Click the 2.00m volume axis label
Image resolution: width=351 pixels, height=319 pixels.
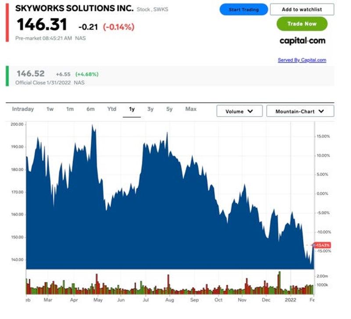322,276
